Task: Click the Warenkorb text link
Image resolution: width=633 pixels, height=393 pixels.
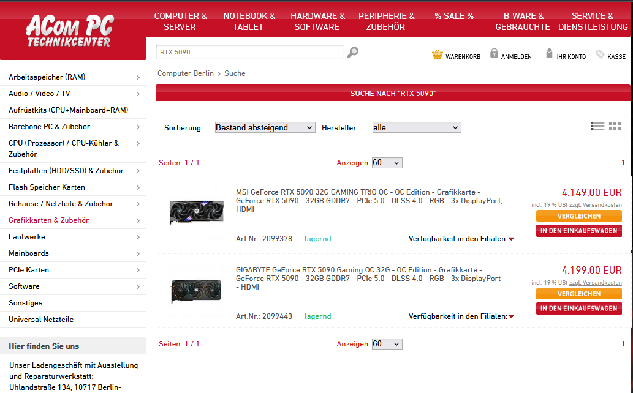Action: pyautogui.click(x=463, y=57)
